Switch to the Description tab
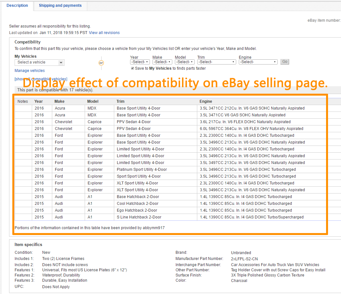 17,6
